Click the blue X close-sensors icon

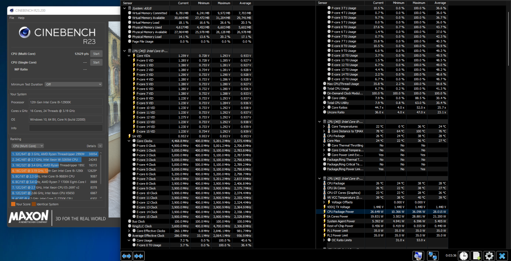(x=502, y=256)
